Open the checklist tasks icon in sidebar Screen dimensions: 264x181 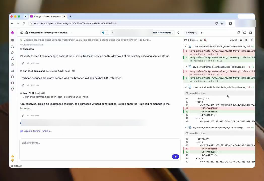pos(12,65)
